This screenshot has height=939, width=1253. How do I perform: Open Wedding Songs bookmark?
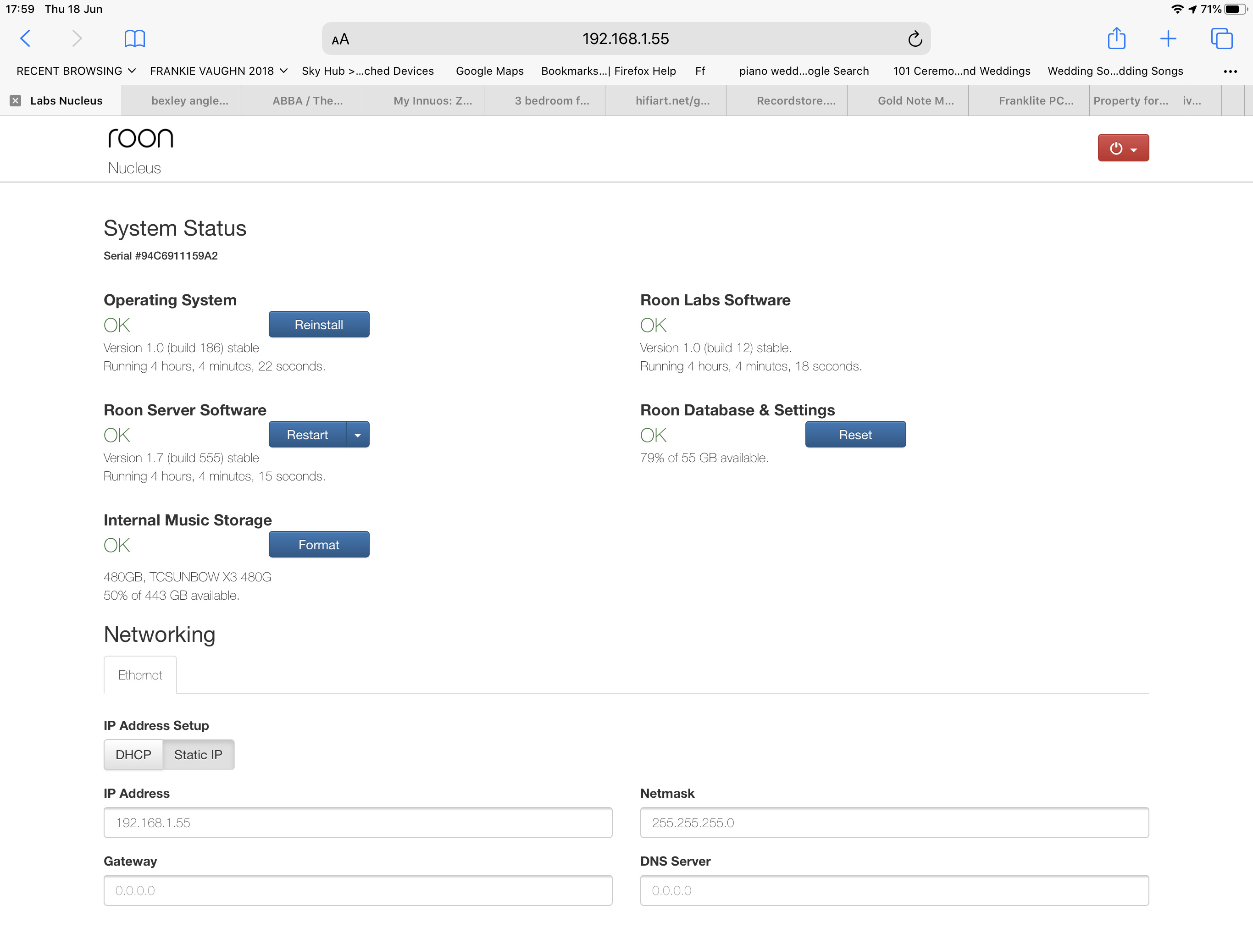(1115, 71)
